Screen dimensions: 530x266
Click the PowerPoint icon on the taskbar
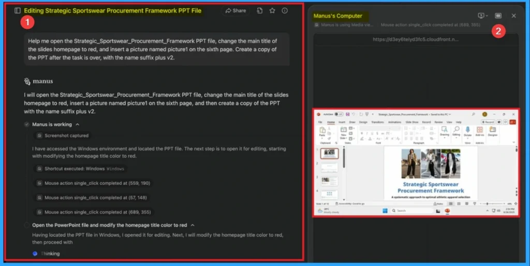pyautogui.click(x=447, y=211)
